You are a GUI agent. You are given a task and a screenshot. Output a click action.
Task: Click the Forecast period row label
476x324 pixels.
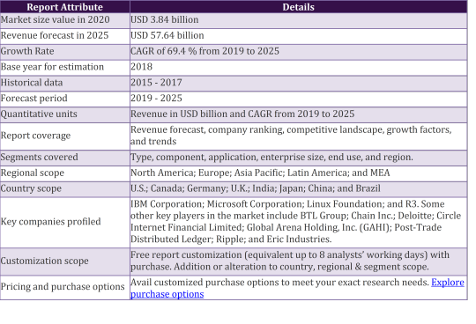tap(34, 99)
